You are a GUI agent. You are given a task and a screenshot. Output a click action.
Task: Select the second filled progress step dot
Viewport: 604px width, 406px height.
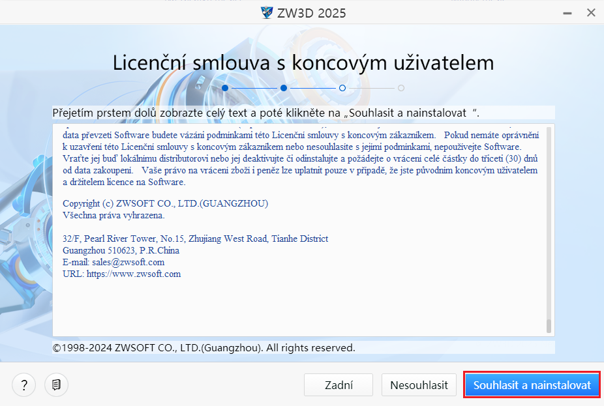coord(283,87)
